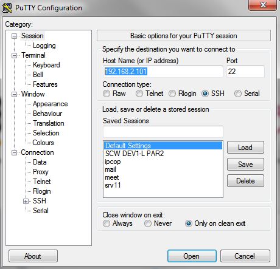Click the Save session button

pos(245,164)
